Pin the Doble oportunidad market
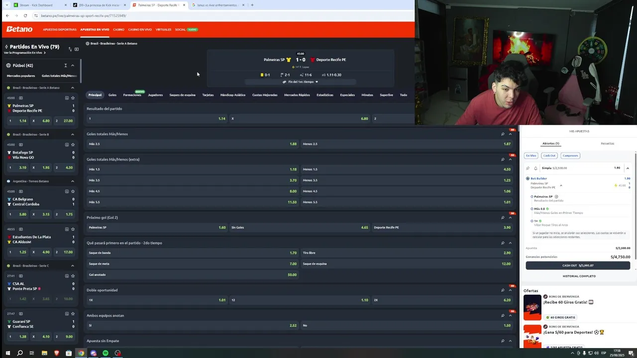The image size is (637, 358). pos(503,290)
